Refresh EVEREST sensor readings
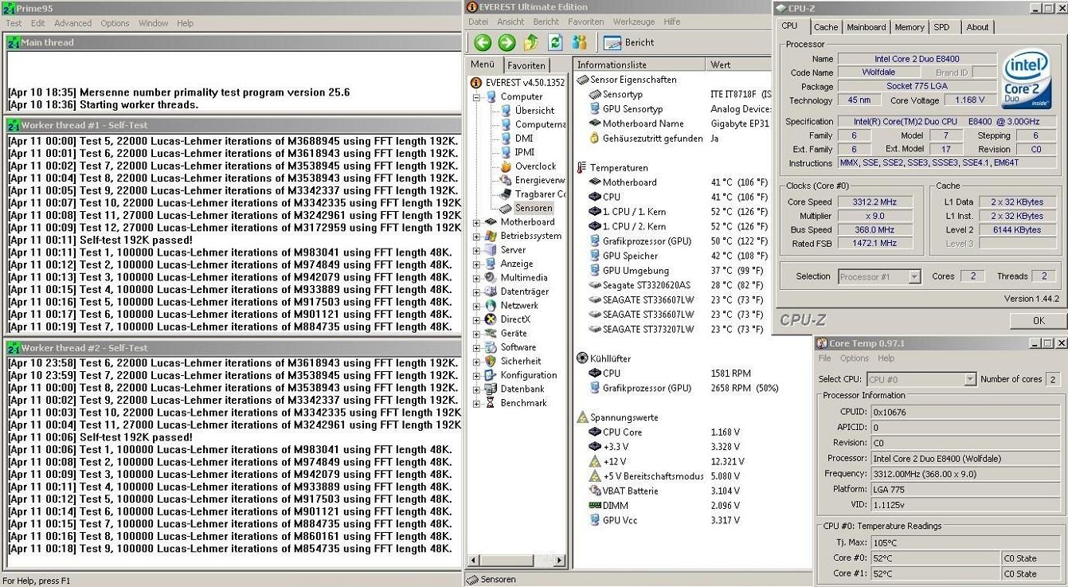Image resolution: width=1068 pixels, height=587 pixels. tap(555, 43)
